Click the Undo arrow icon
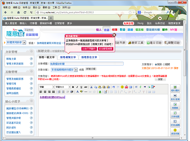 tap(114, 87)
